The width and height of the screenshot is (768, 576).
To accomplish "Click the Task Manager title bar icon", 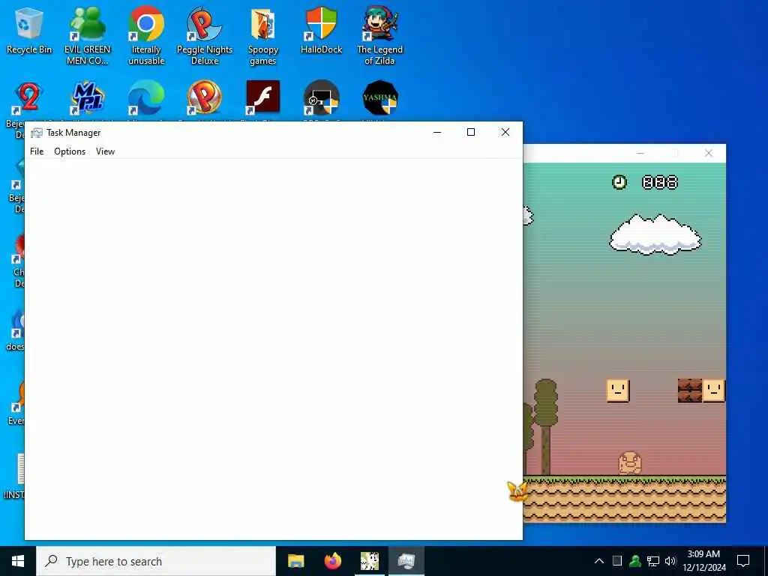I will [36, 133].
